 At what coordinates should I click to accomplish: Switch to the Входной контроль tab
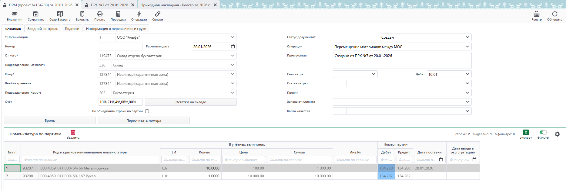(x=43, y=29)
